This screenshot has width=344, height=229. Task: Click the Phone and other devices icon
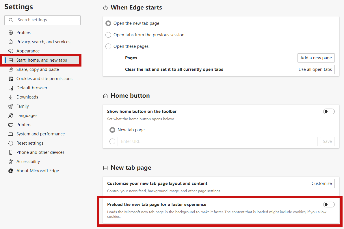pos(10,152)
